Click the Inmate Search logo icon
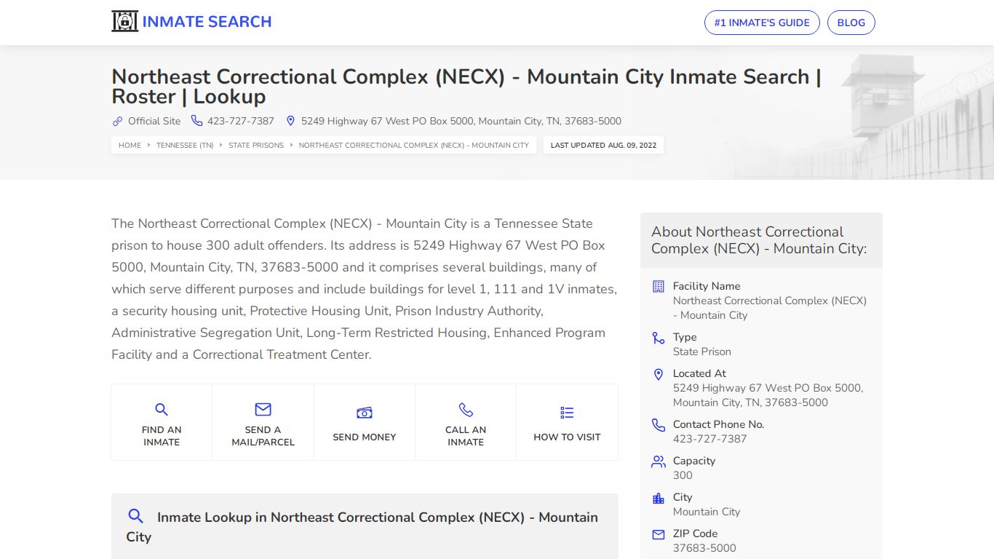 coord(124,22)
